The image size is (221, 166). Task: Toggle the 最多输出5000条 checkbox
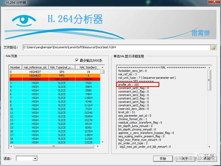77,60
